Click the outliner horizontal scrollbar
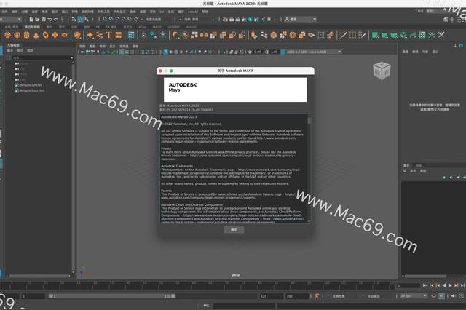The height and width of the screenshot is (310, 466). coord(39,276)
